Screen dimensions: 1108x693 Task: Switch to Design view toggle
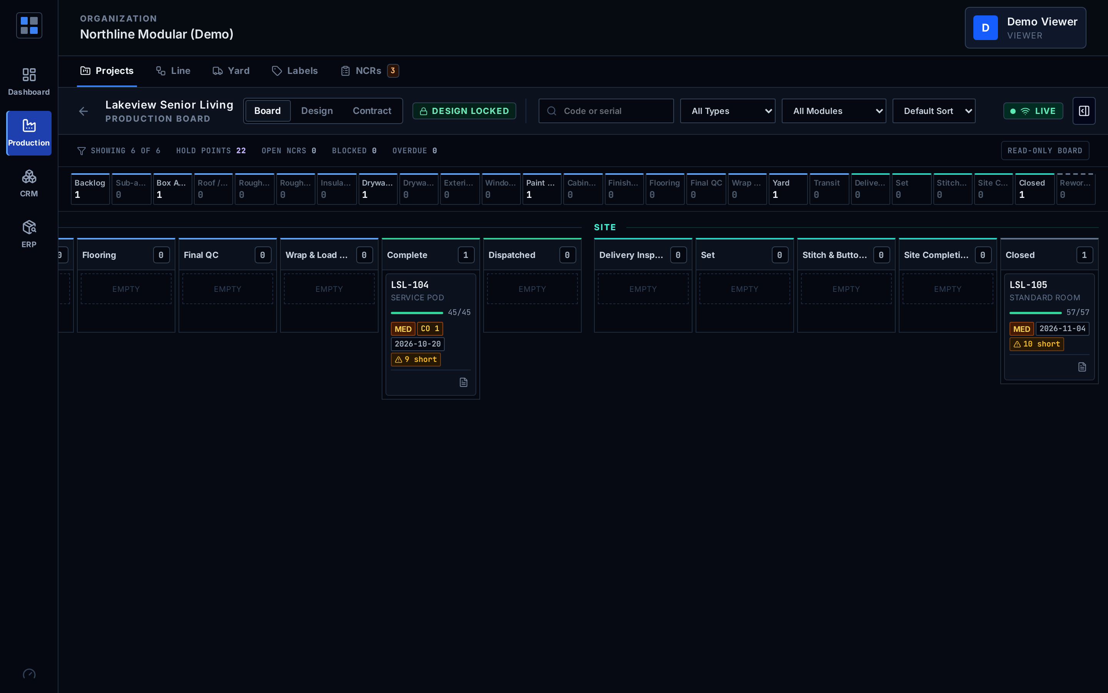pos(317,111)
